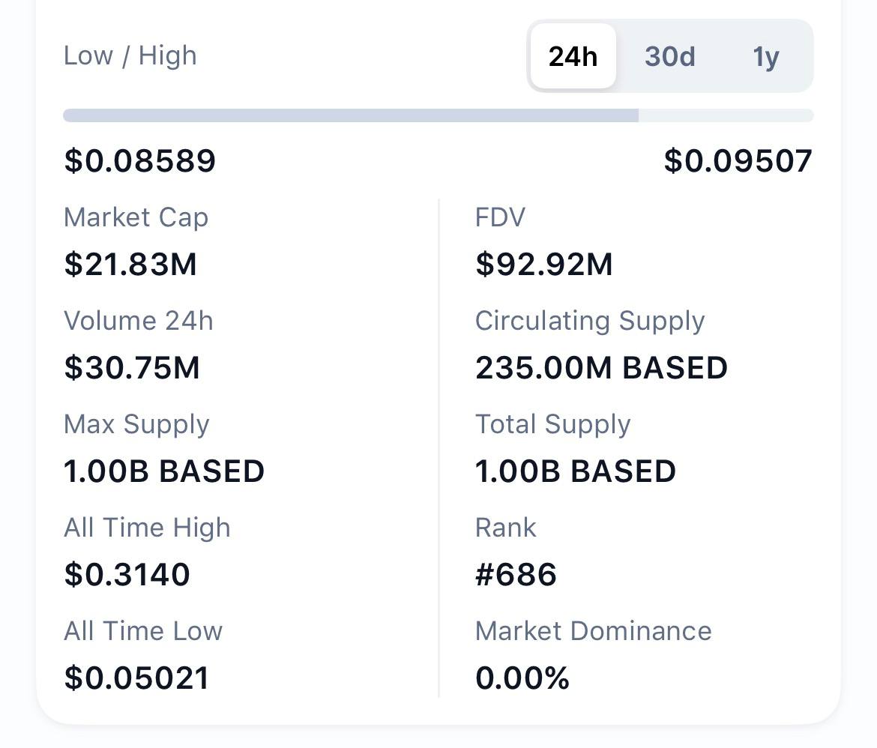Click the 1.00B BASED under Total Supply
The image size is (877, 748).
click(x=576, y=471)
